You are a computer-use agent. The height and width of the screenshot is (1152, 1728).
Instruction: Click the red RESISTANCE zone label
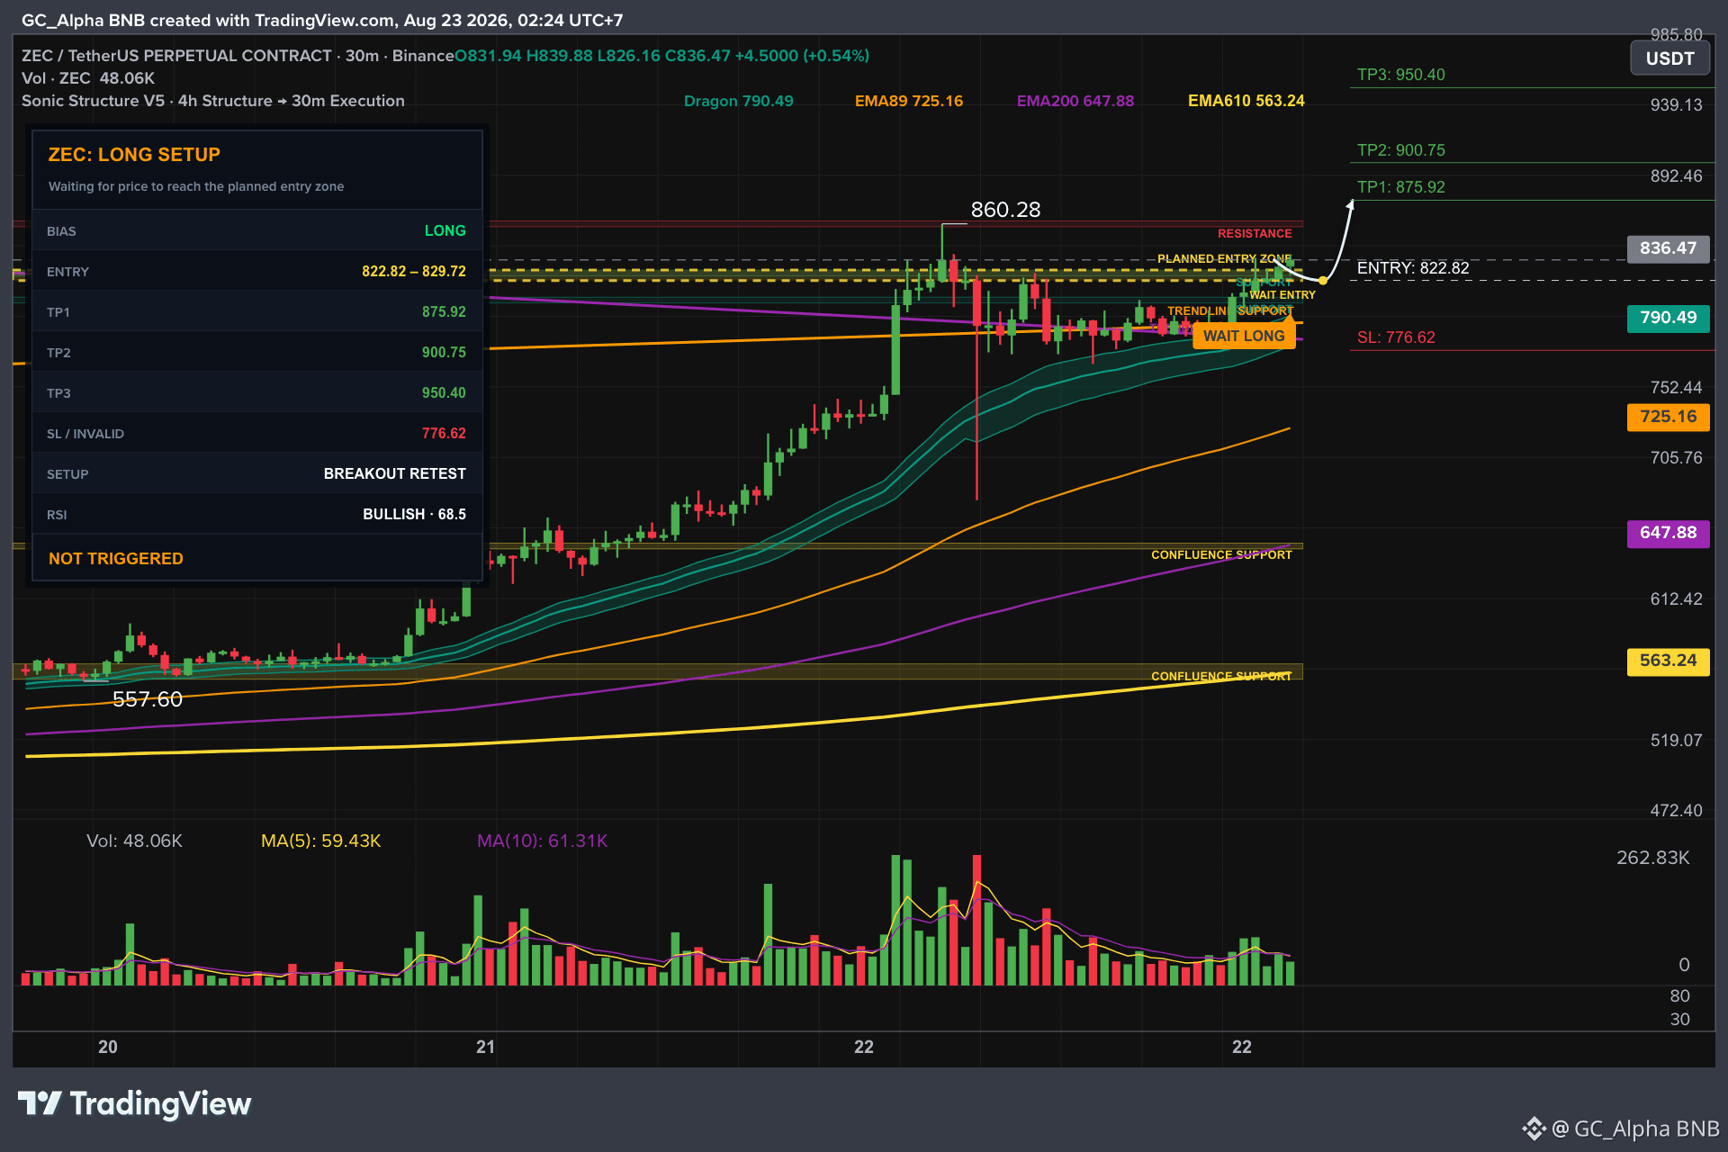pos(1255,234)
